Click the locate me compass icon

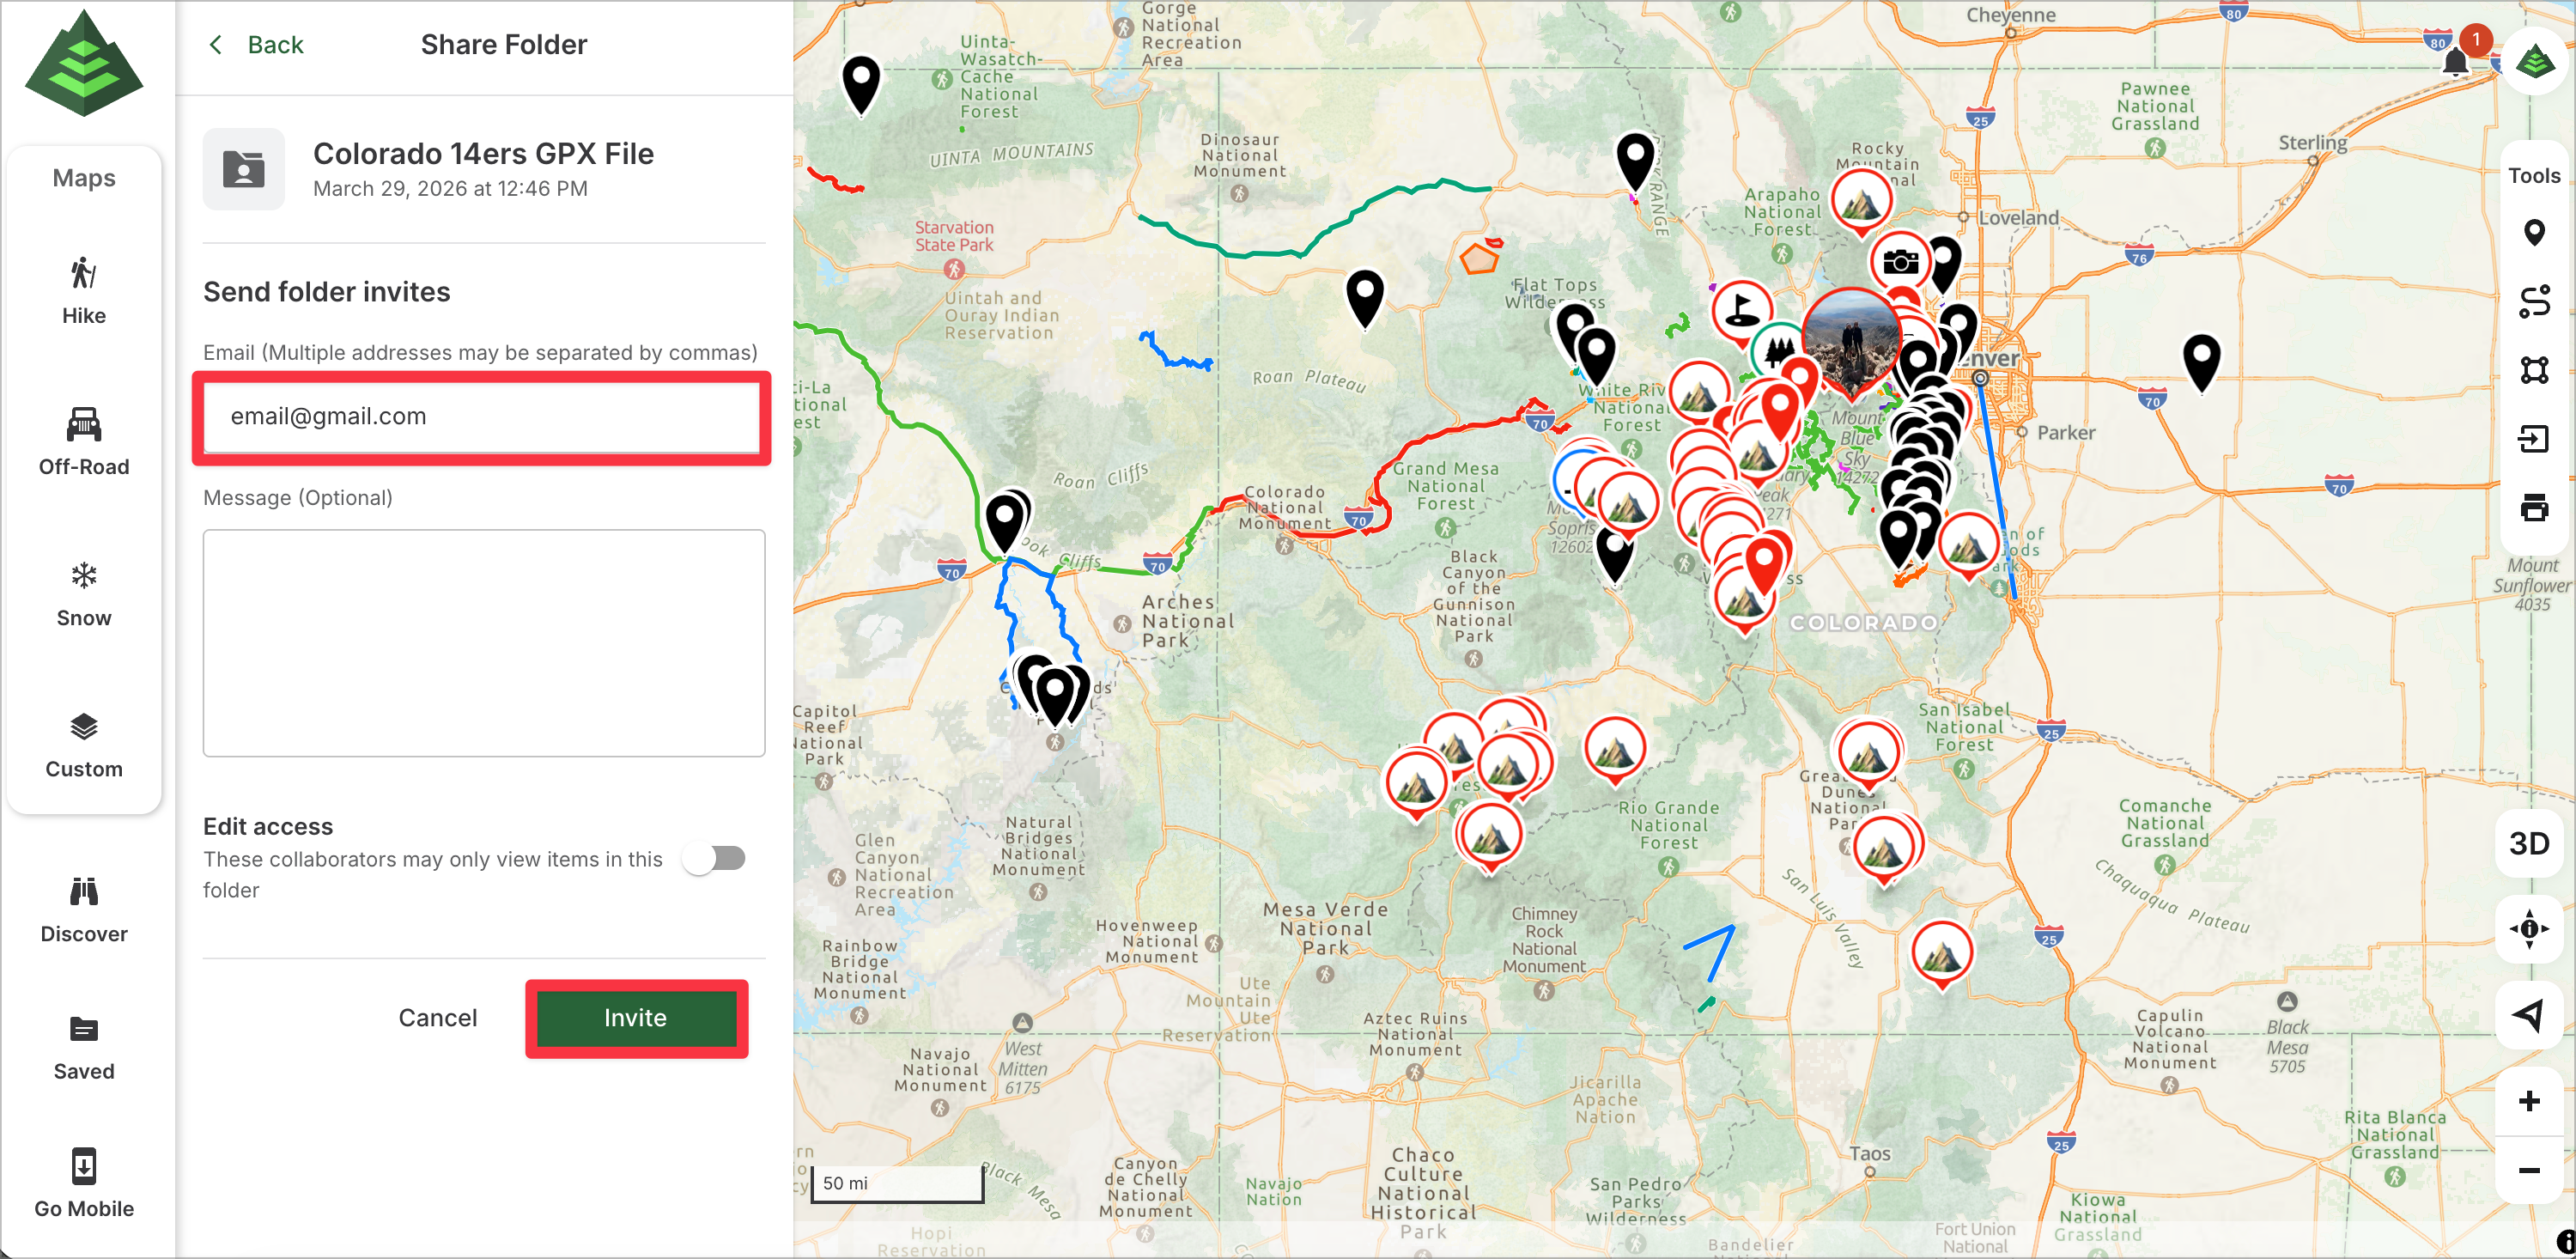[x=2529, y=929]
